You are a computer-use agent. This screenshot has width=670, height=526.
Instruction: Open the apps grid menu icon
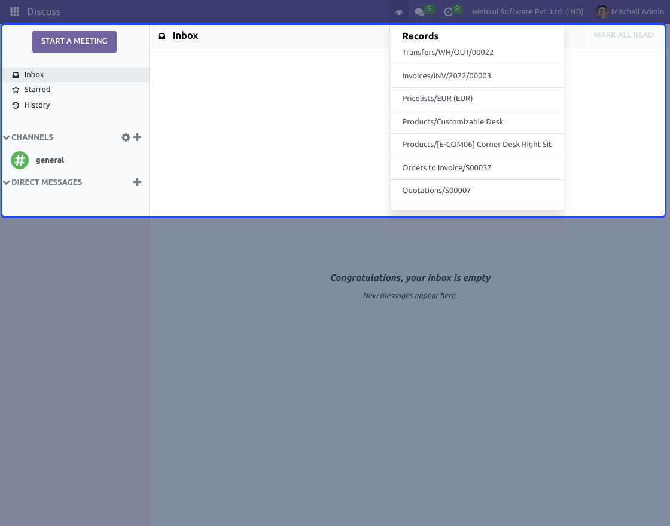(14, 11)
